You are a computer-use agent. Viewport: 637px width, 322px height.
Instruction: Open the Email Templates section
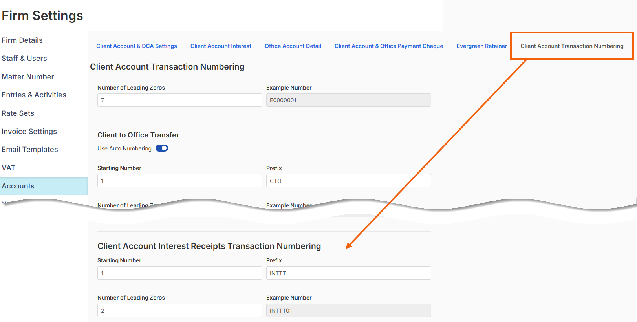tap(30, 150)
